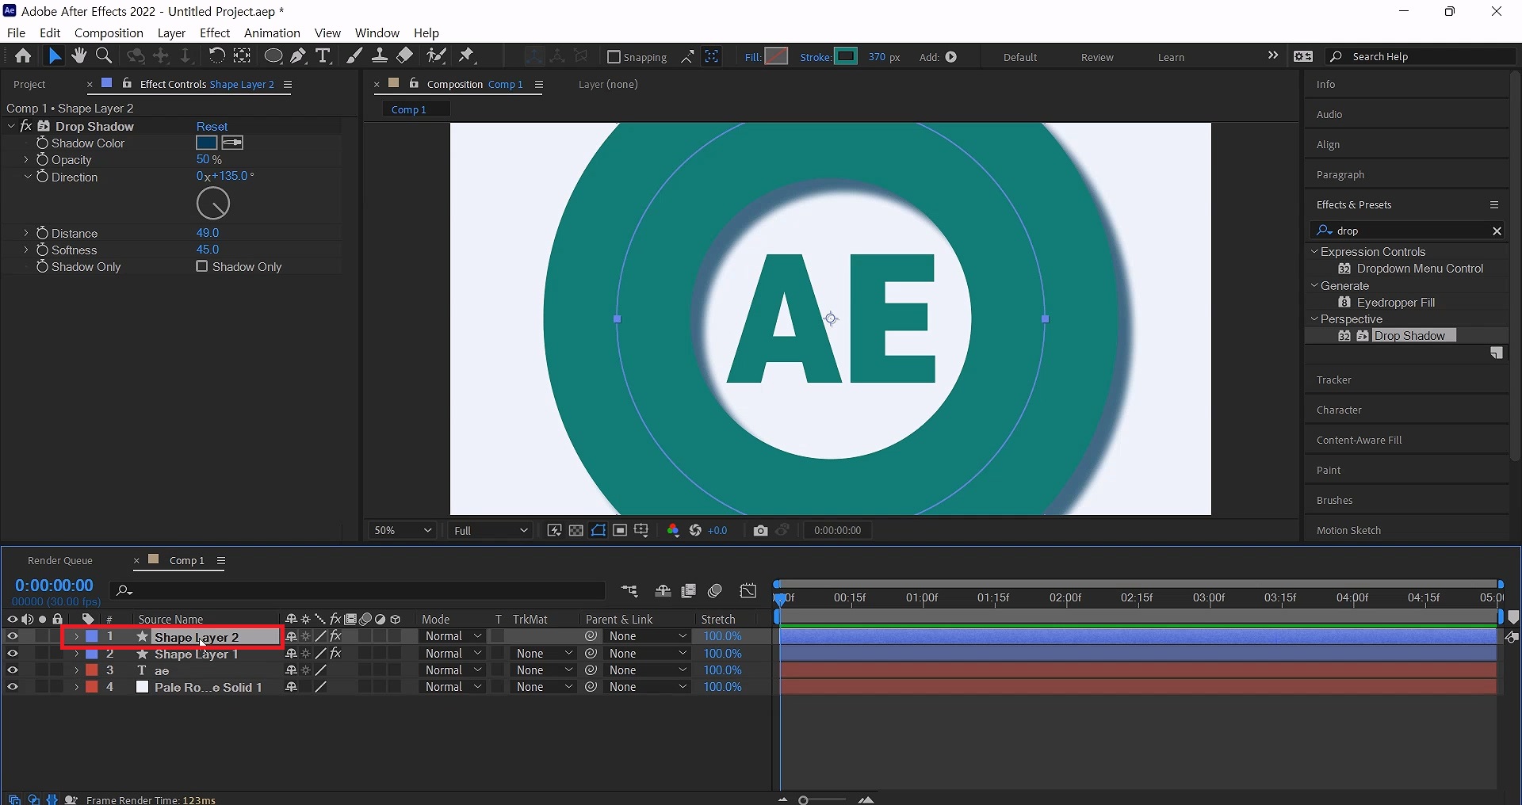The image size is (1522, 805).
Task: Select the Selection tool arrow
Action: [x=54, y=55]
